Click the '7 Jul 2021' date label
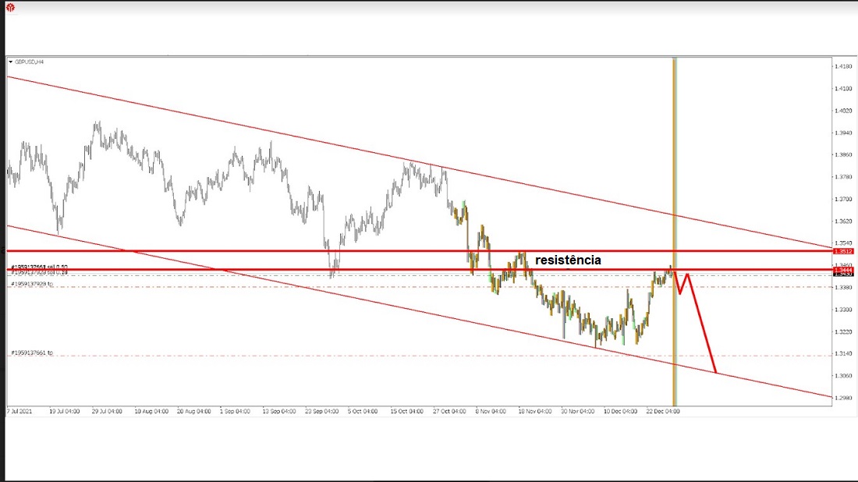Viewport: 858px width, 482px height. point(19,411)
